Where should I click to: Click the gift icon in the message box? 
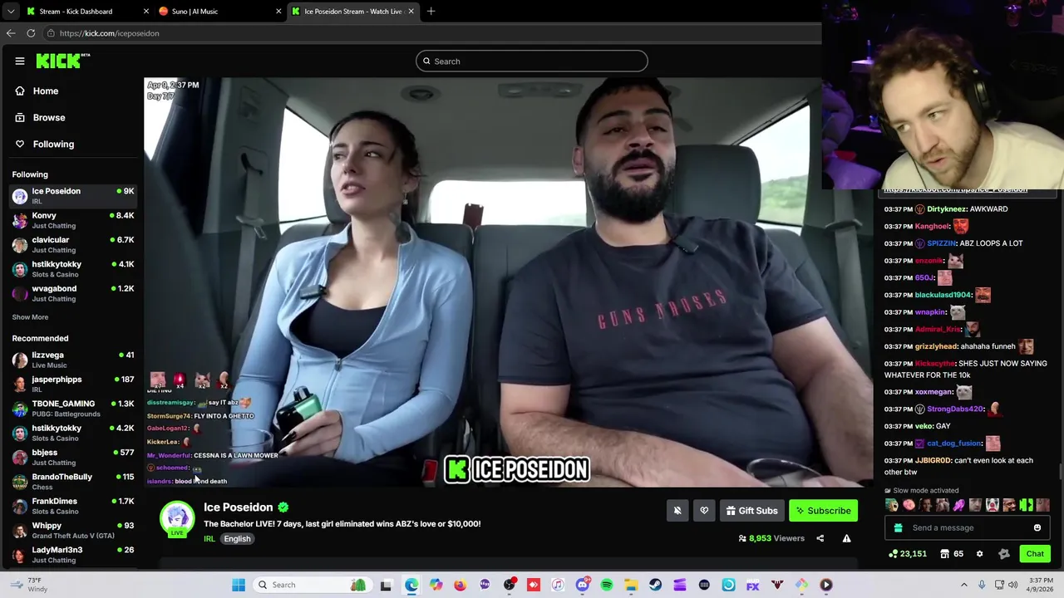(898, 527)
